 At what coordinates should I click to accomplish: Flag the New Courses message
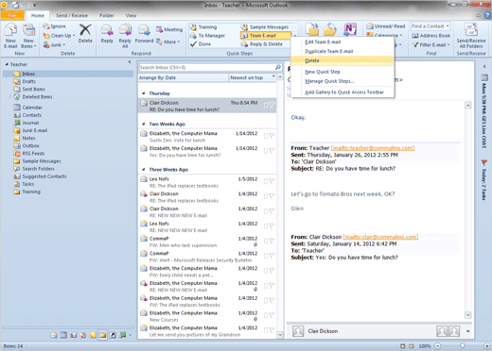(x=272, y=315)
